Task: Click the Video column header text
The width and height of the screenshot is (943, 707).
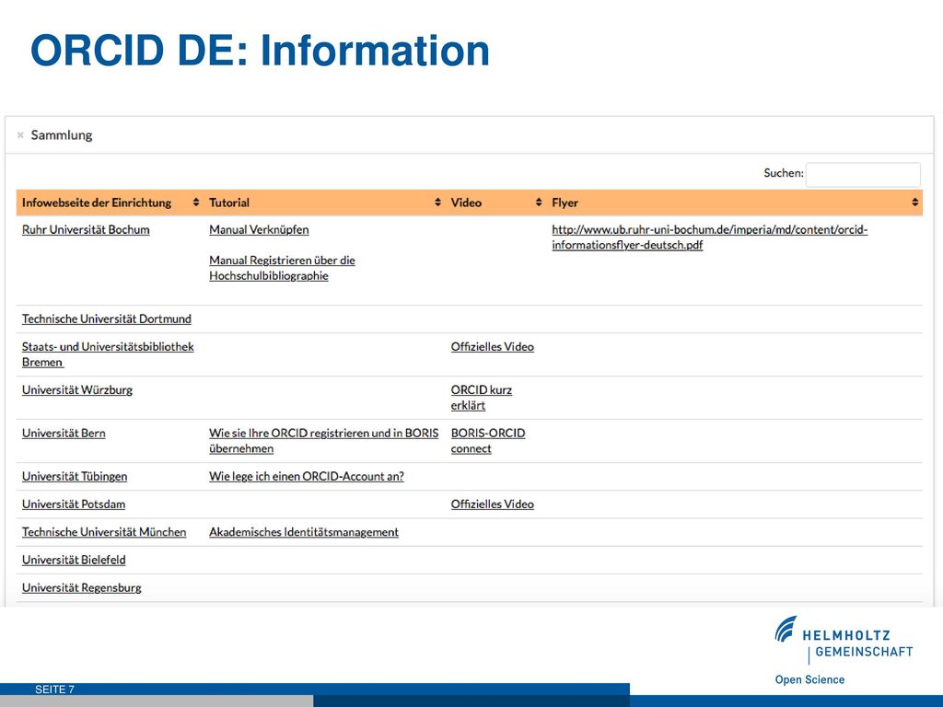Action: (466, 203)
